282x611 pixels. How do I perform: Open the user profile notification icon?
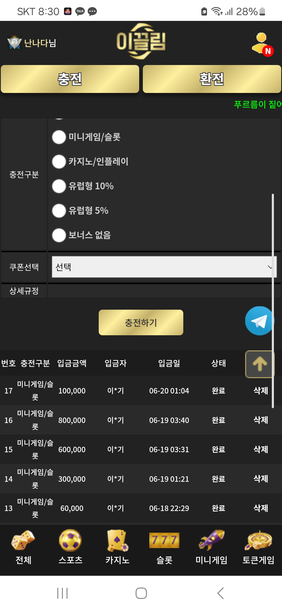click(262, 44)
